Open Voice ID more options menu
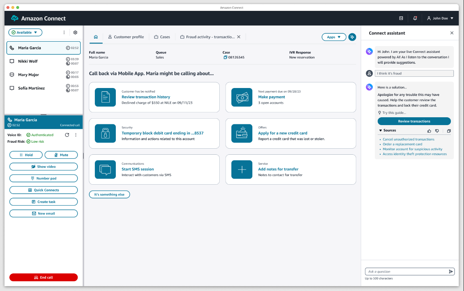 (76, 135)
